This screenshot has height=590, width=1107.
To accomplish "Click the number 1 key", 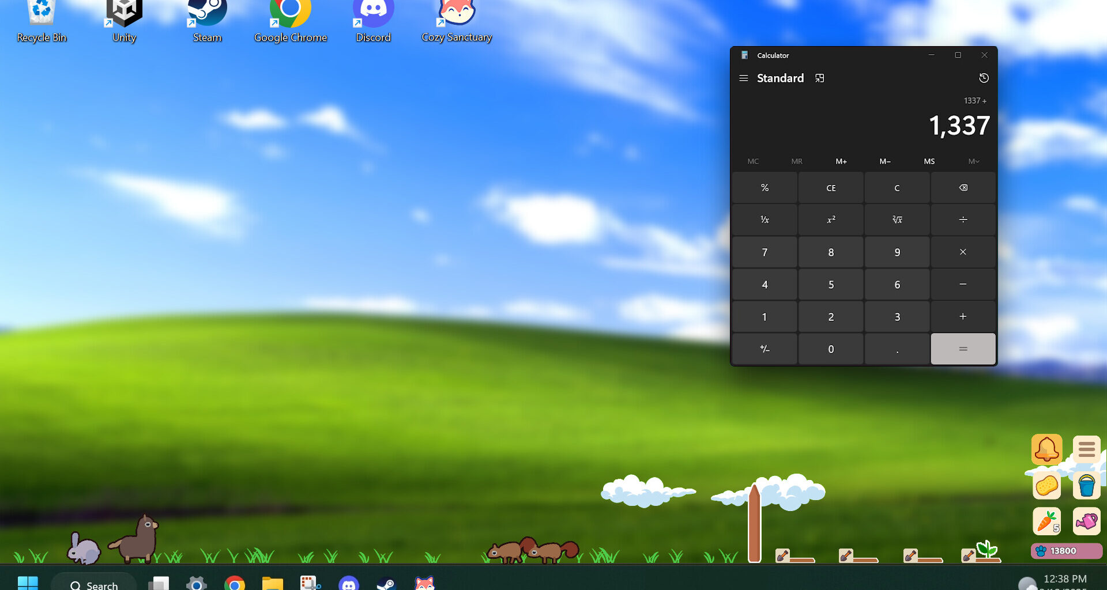I will [x=765, y=316].
